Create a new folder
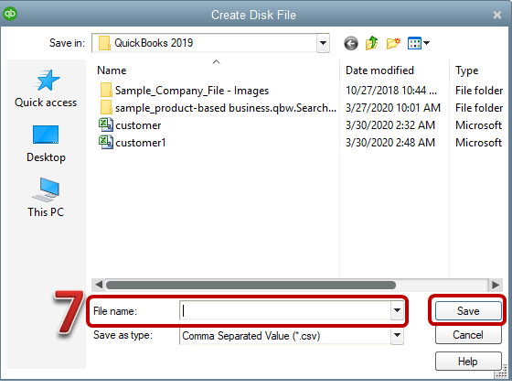This screenshot has height=389, width=512. pyautogui.click(x=393, y=43)
